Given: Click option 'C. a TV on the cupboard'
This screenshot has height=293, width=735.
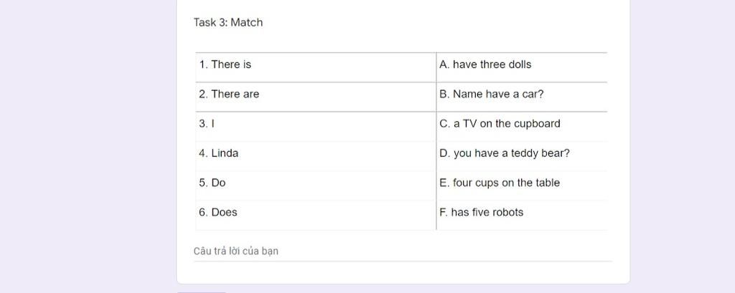Looking at the screenshot, I should point(500,123).
